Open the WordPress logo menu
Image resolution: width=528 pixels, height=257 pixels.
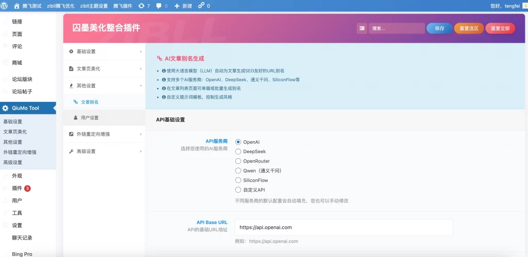click(4, 6)
